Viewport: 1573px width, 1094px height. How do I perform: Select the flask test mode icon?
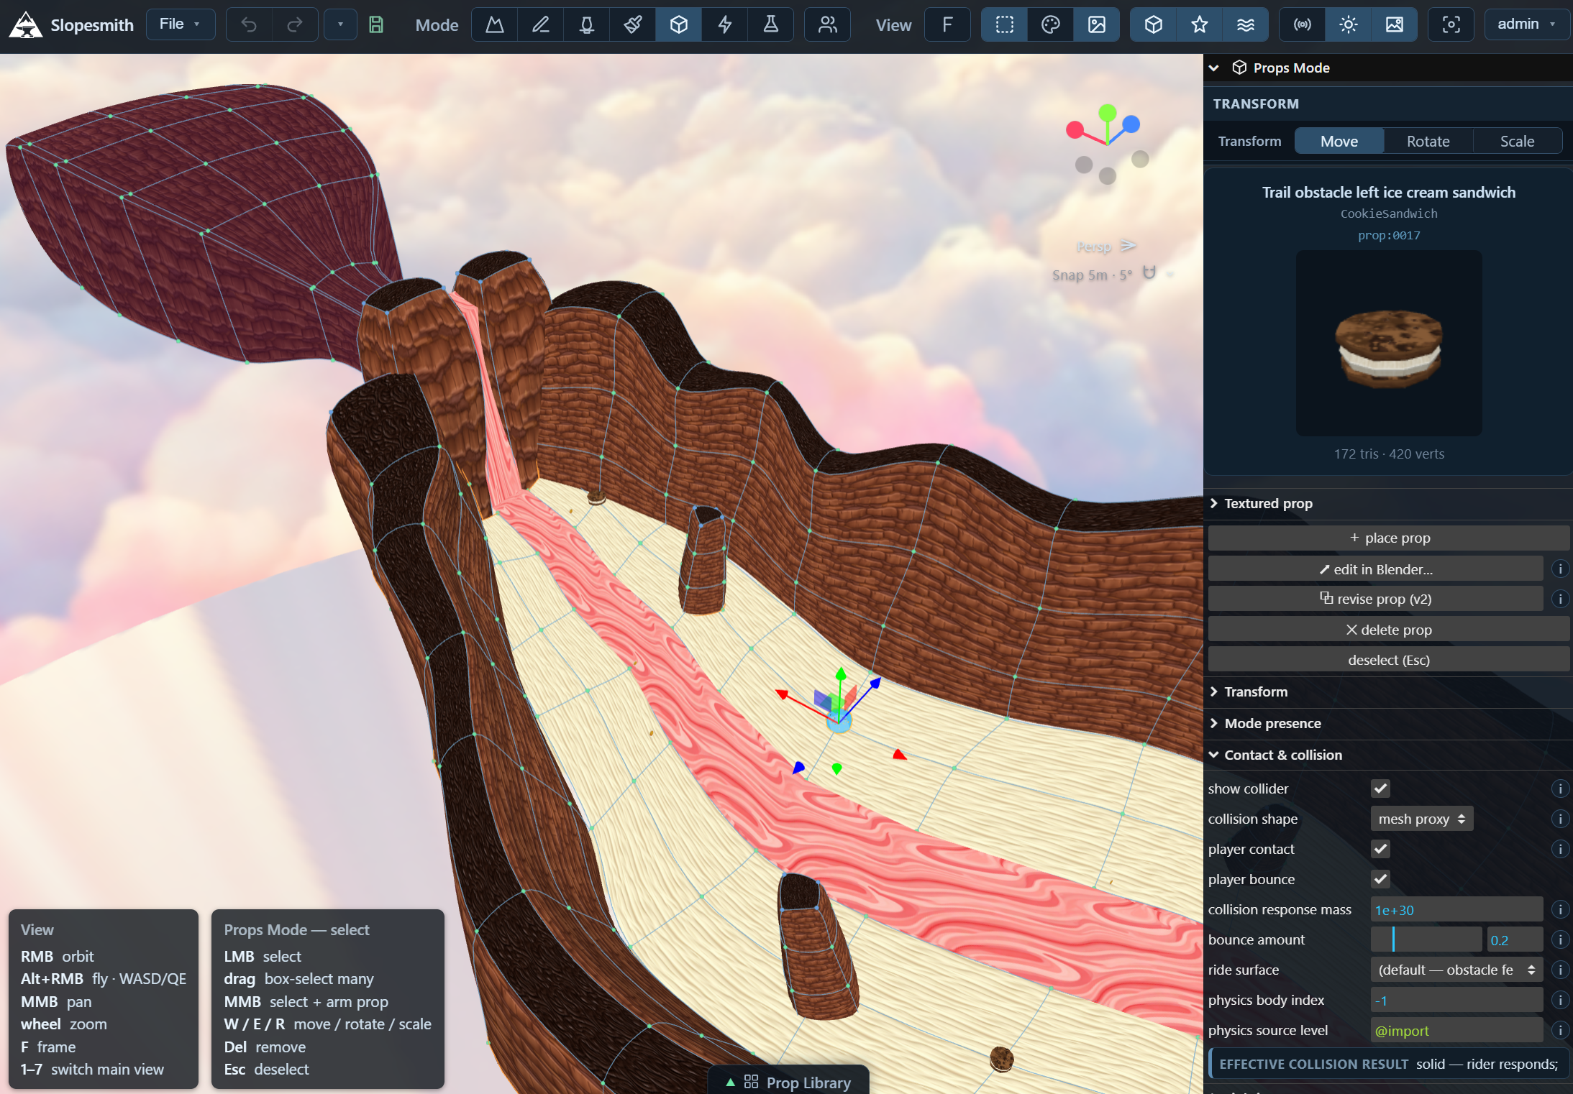click(x=771, y=24)
